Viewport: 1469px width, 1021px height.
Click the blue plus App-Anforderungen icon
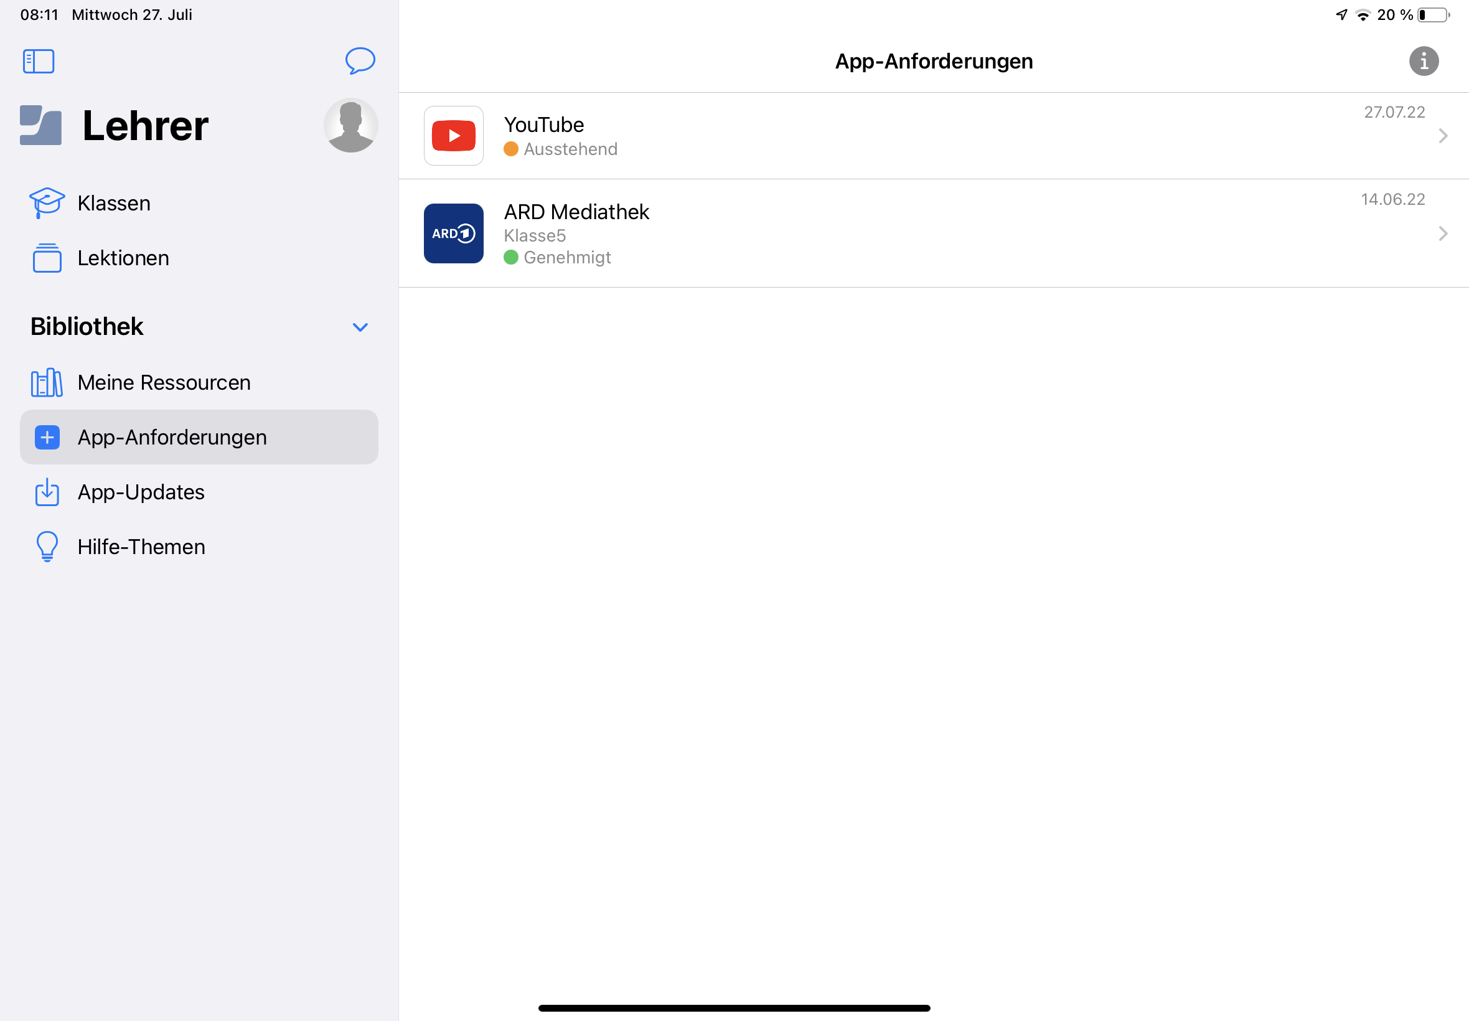click(47, 438)
